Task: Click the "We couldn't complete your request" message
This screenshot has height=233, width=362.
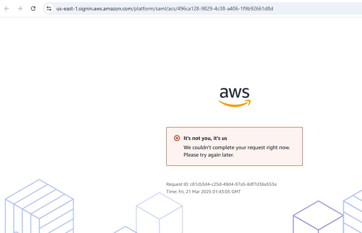Action: 237,147
